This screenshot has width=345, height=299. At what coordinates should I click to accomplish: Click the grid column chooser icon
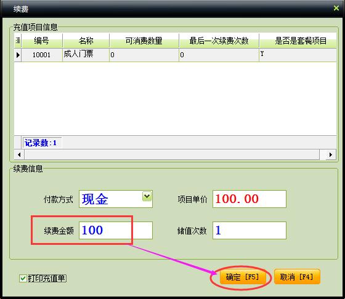click(18, 41)
